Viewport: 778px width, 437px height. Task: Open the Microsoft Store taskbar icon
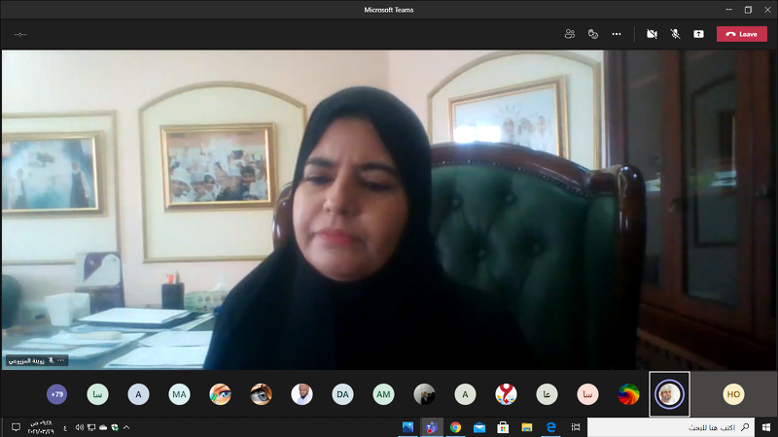click(x=504, y=427)
